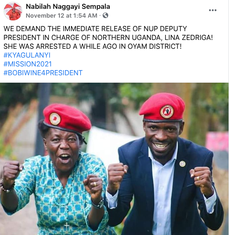The width and height of the screenshot is (229, 235).
Task: Click the profile picture with umbrella
Action: pos(13,11)
